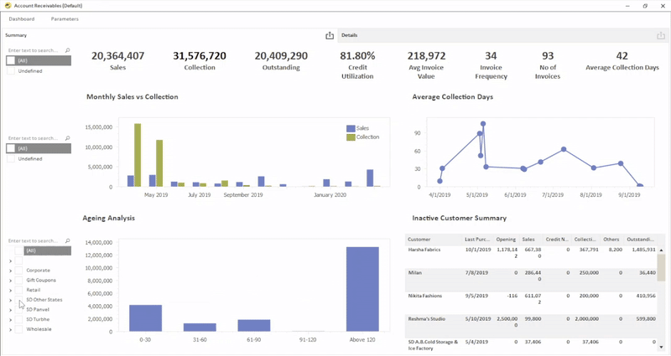
Task: Switch to the Summary view tab
Action: 16,35
